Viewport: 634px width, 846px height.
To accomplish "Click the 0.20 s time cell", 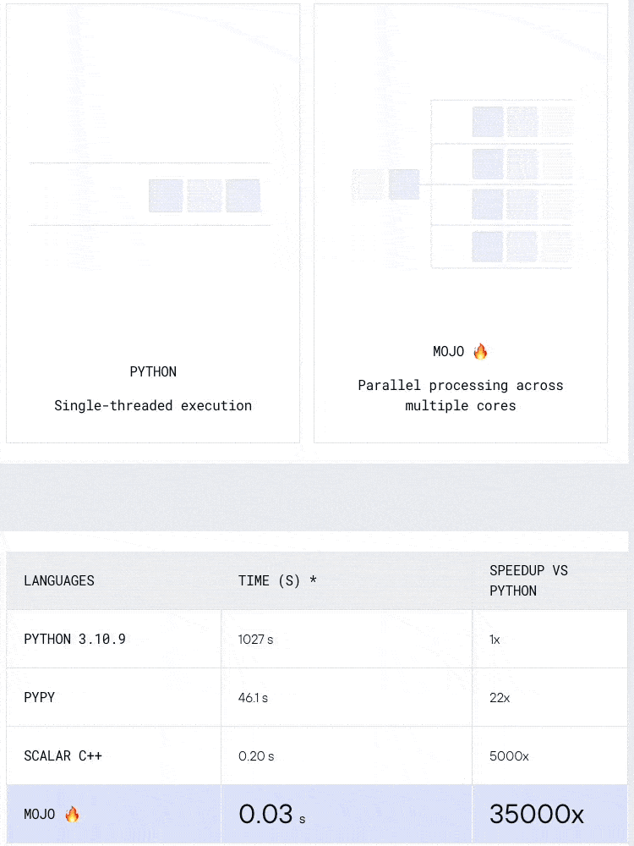I will (x=256, y=756).
